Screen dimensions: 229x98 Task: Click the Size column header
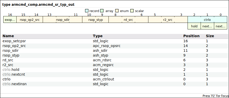210,36
